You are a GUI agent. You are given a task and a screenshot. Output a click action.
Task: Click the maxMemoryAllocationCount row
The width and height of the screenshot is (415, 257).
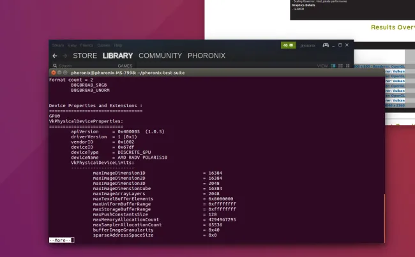(x=164, y=219)
